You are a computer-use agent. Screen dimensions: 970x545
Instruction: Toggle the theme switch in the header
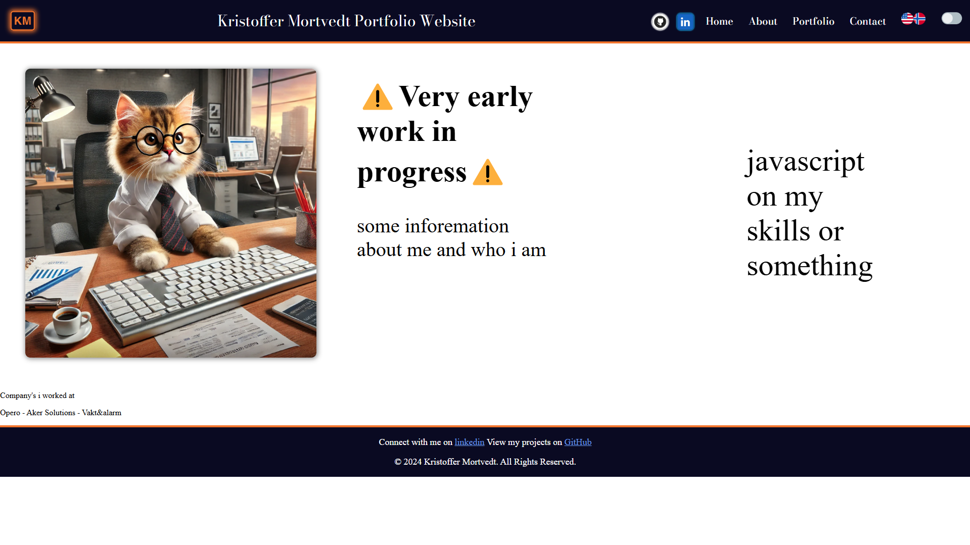tap(951, 19)
